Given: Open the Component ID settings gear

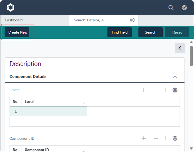Looking at the screenshot, I should (x=175, y=138).
